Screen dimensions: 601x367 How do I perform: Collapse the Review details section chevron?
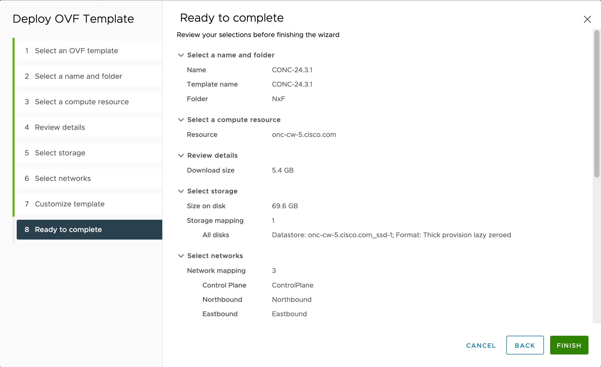181,155
